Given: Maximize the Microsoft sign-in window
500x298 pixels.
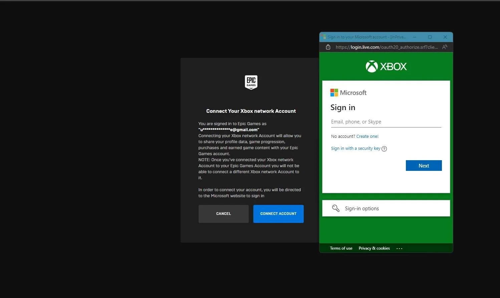Looking at the screenshot, I should pos(430,37).
